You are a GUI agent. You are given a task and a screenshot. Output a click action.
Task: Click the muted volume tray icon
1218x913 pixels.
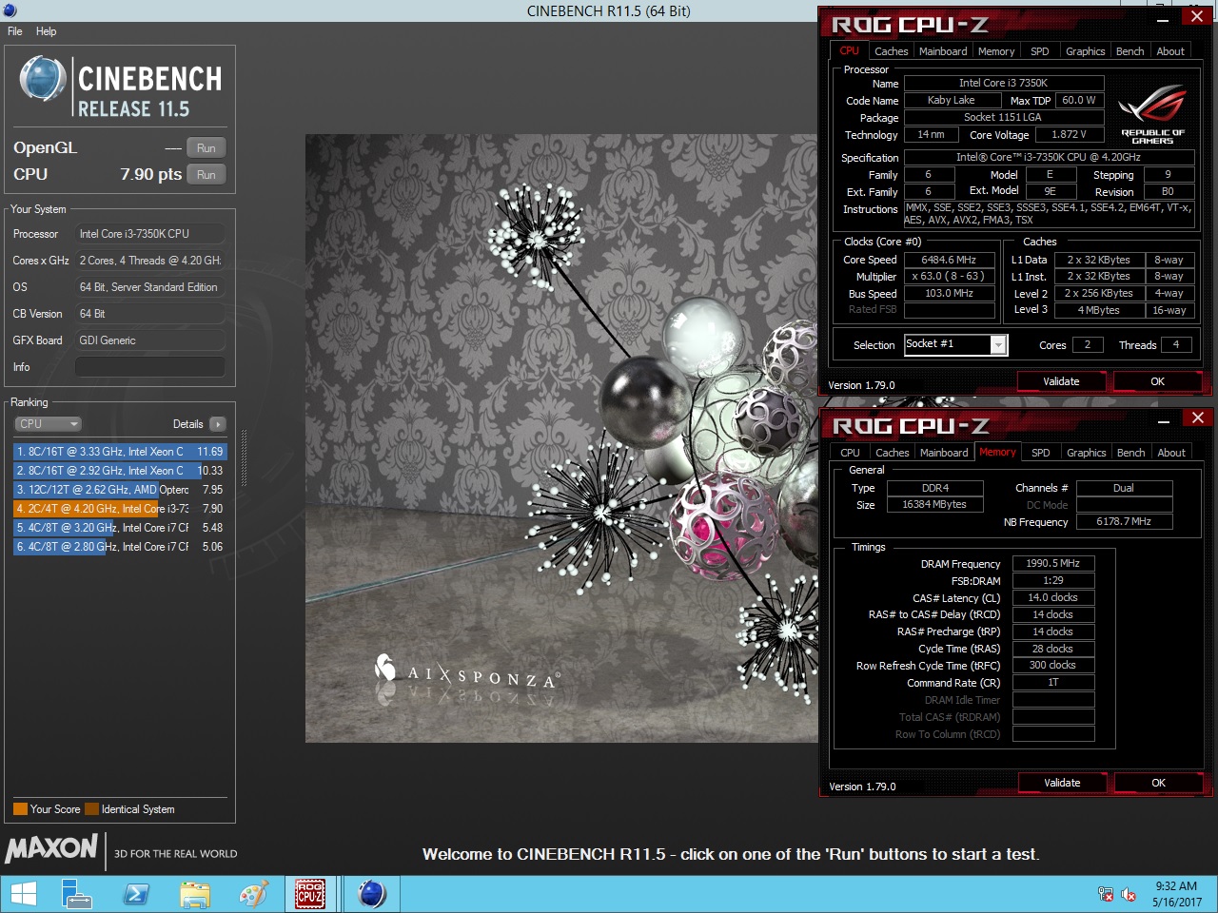(1129, 894)
